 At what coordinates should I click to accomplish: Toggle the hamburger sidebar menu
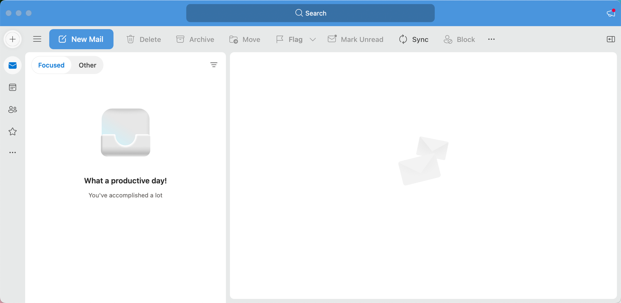click(x=37, y=39)
